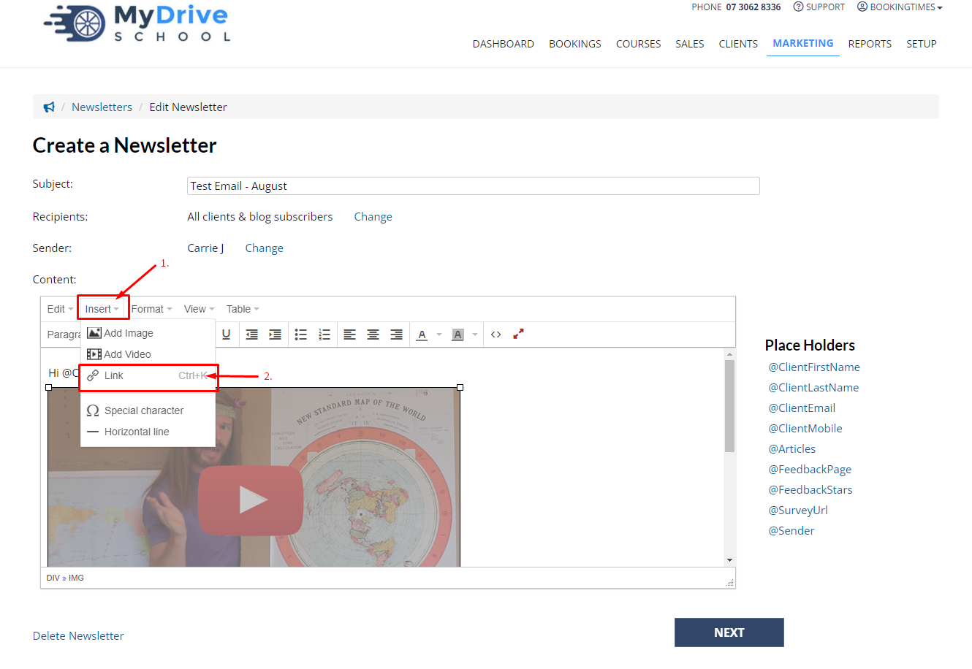Insert @FeedbackStars placeholder
972x669 pixels.
[x=810, y=490]
